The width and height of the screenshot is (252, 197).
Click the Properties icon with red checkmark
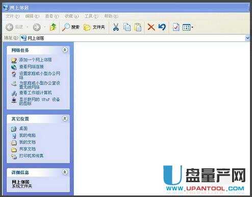click(176, 27)
